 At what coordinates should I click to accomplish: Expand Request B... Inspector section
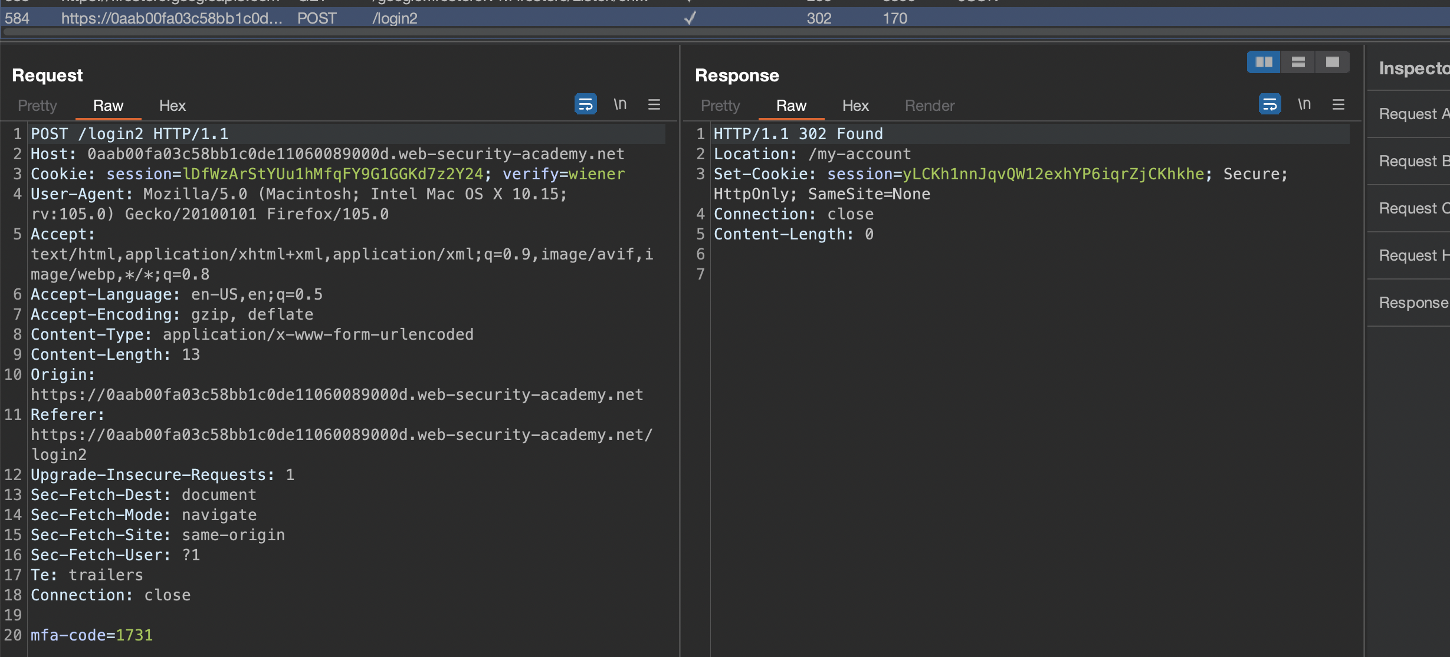click(1409, 161)
